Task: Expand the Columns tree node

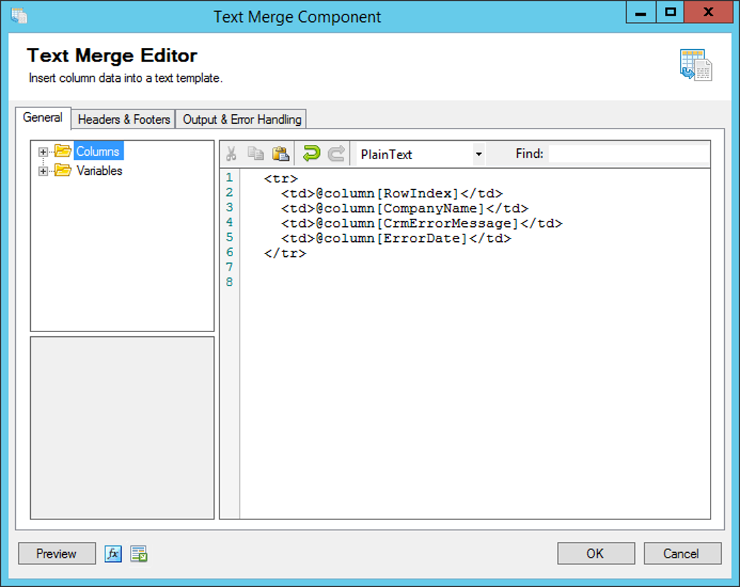Action: [42, 152]
